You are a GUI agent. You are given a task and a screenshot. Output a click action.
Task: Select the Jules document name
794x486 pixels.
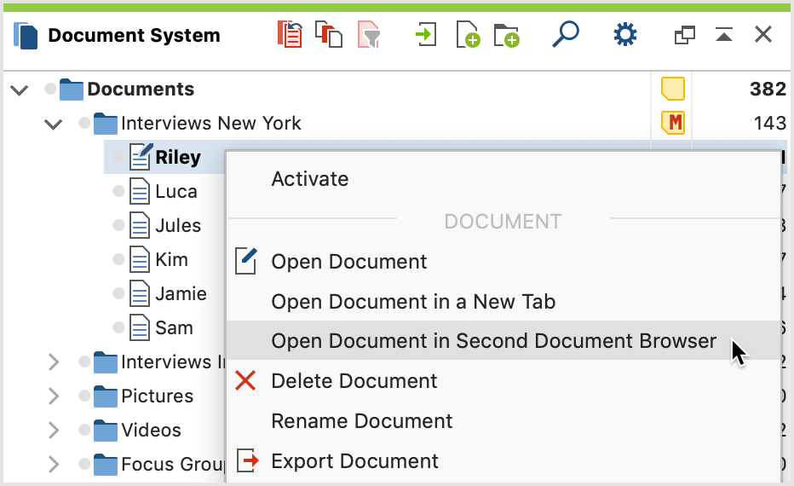(178, 225)
